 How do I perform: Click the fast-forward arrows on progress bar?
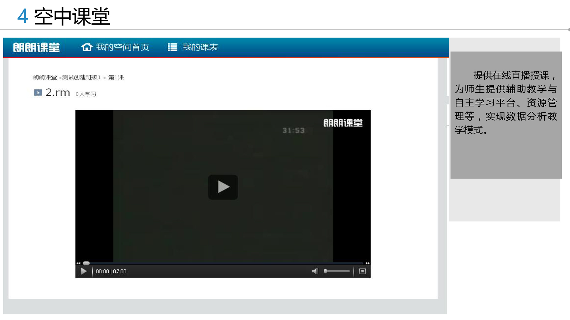pos(368,263)
